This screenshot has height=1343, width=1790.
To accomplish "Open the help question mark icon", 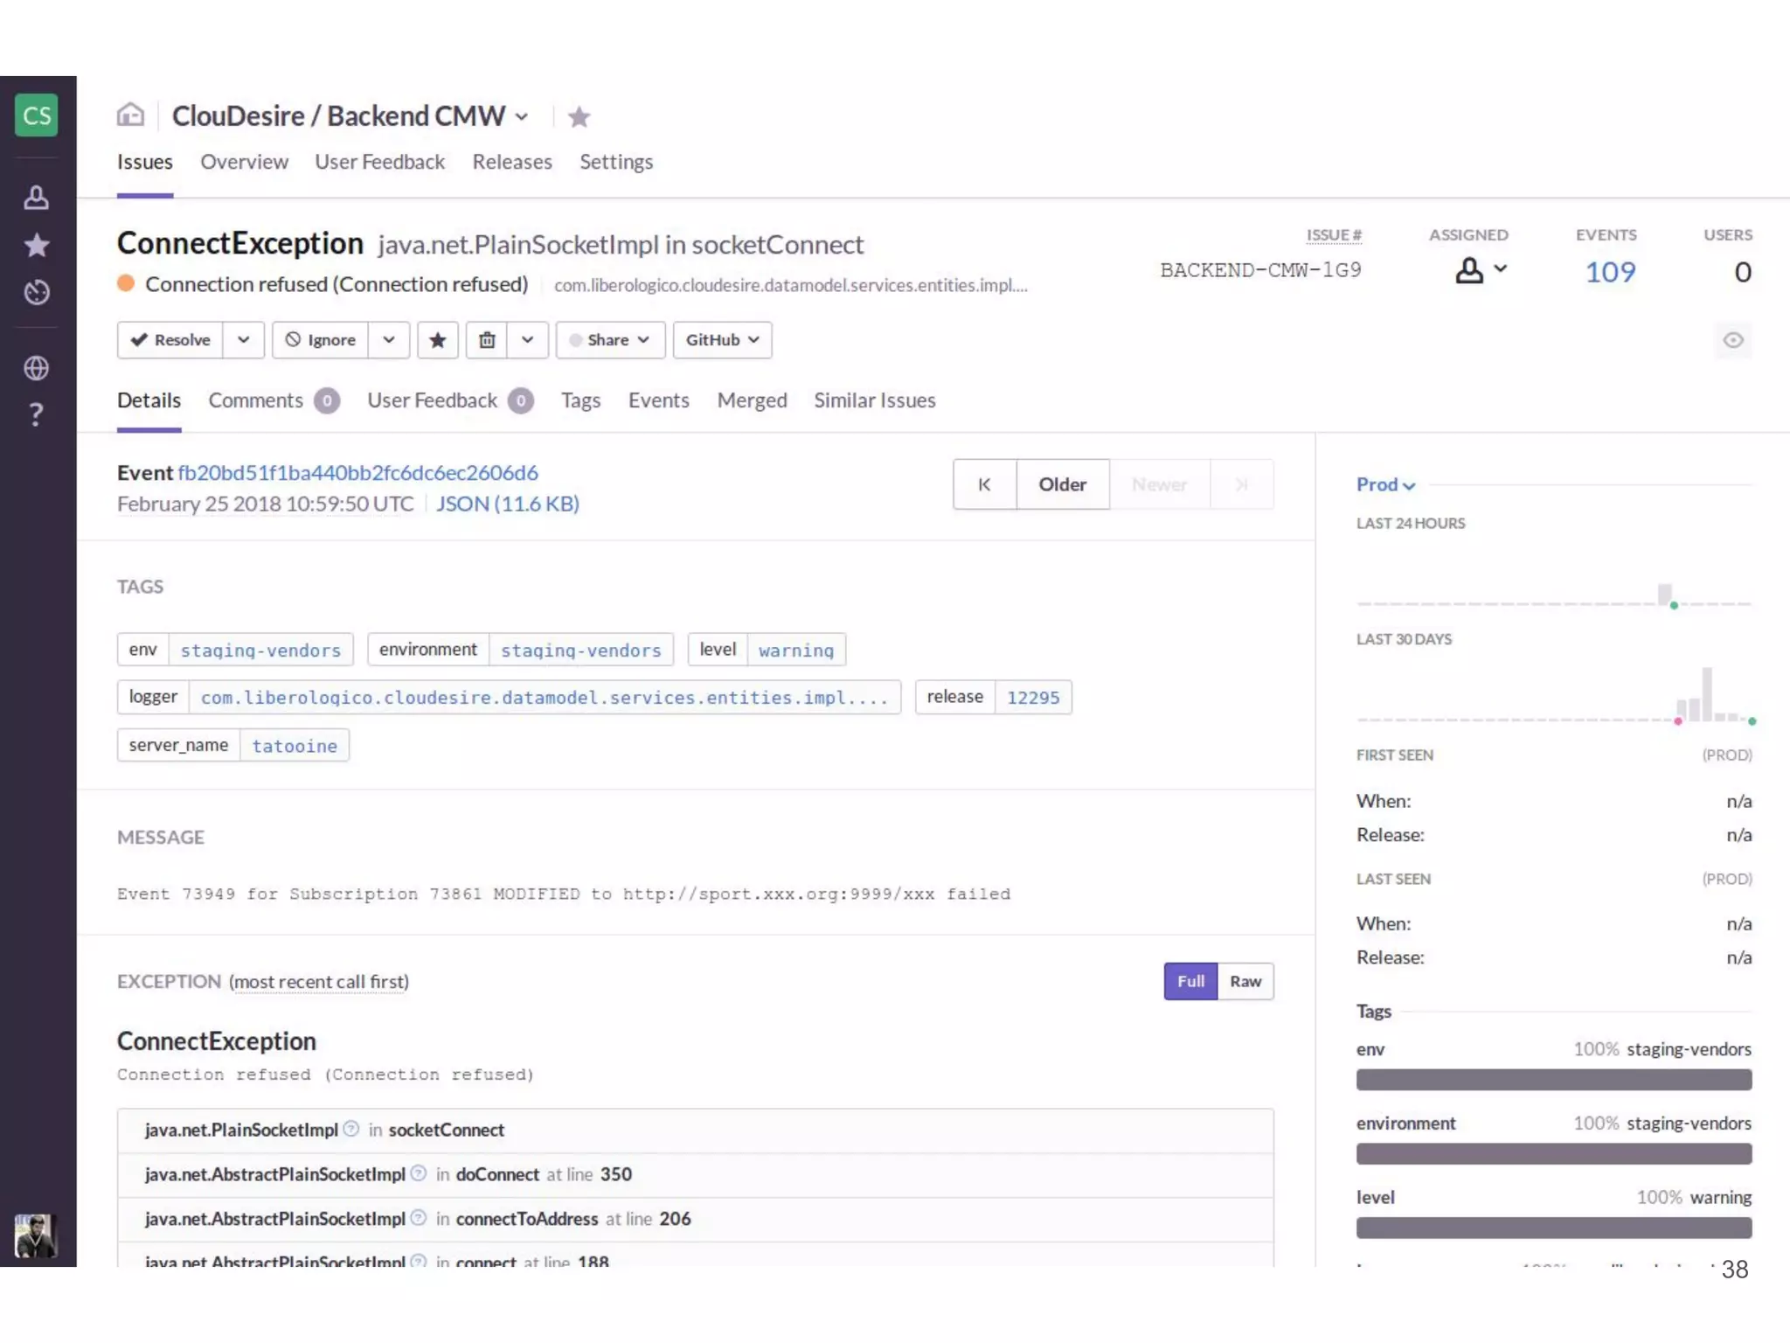I will (x=36, y=414).
